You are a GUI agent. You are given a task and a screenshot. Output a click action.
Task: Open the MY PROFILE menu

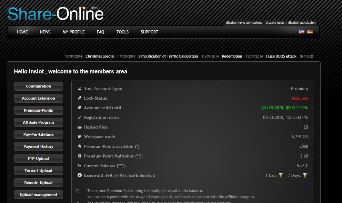(73, 32)
